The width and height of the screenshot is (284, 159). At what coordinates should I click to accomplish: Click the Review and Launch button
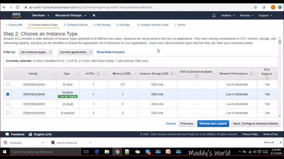[x=213, y=124]
